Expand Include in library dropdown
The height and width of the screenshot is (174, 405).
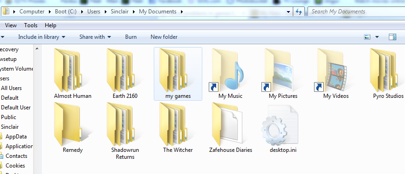(64, 37)
